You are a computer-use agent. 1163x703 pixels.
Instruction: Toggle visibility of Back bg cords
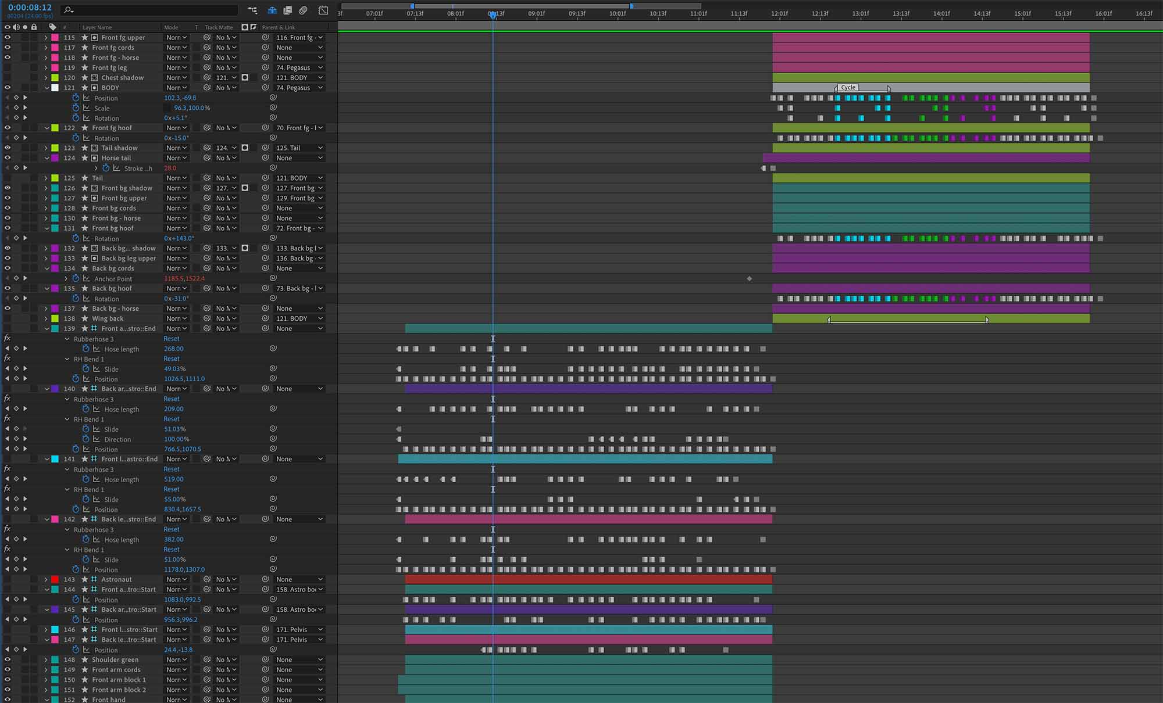8,268
